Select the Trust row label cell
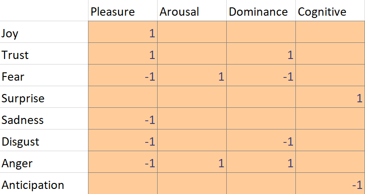 pyautogui.click(x=44, y=55)
